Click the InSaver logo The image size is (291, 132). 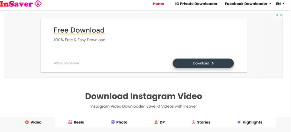point(21,4)
